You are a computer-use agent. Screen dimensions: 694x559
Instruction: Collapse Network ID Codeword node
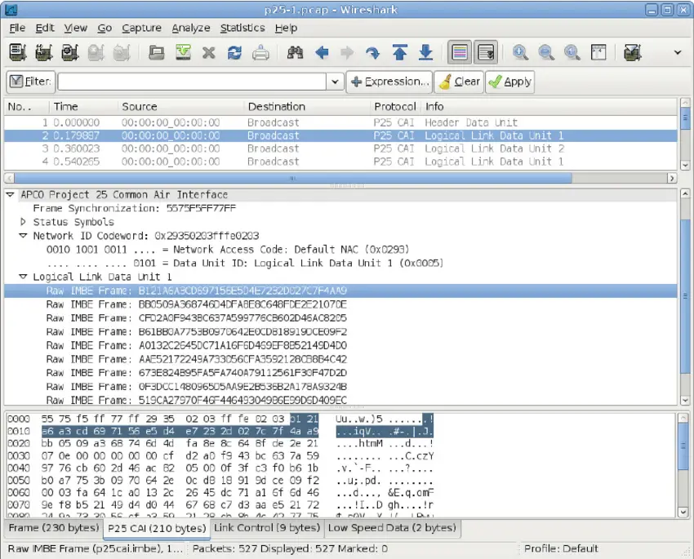23,236
